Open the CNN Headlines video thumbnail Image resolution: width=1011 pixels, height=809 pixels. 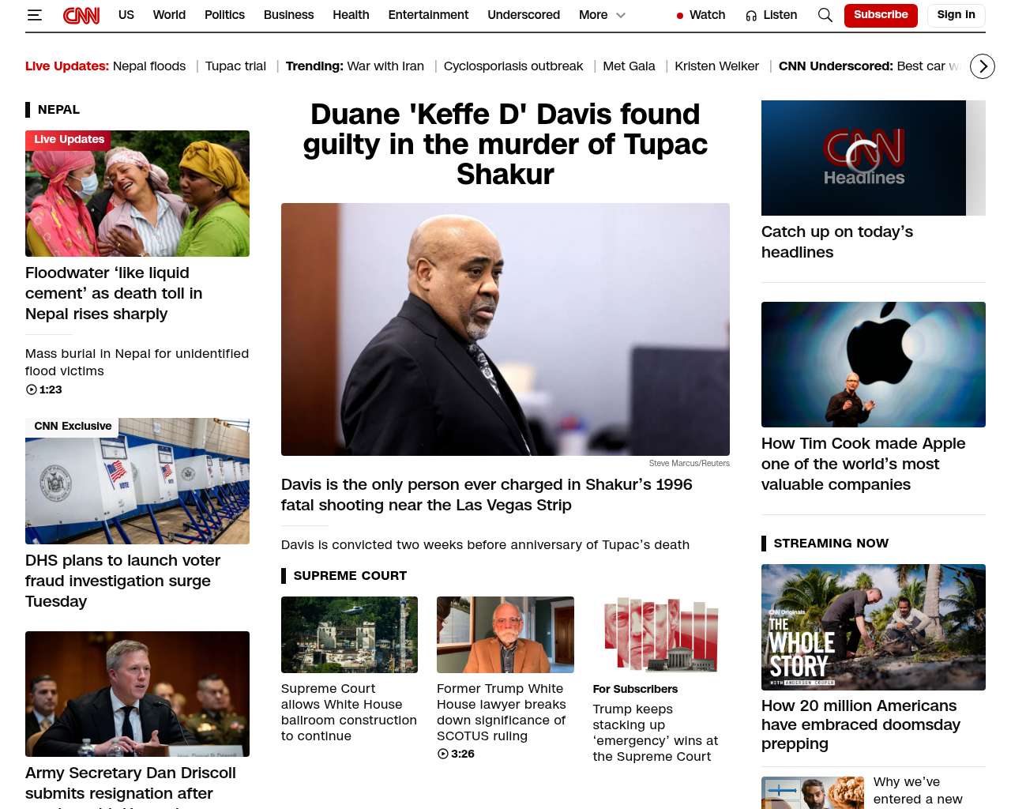(x=863, y=158)
